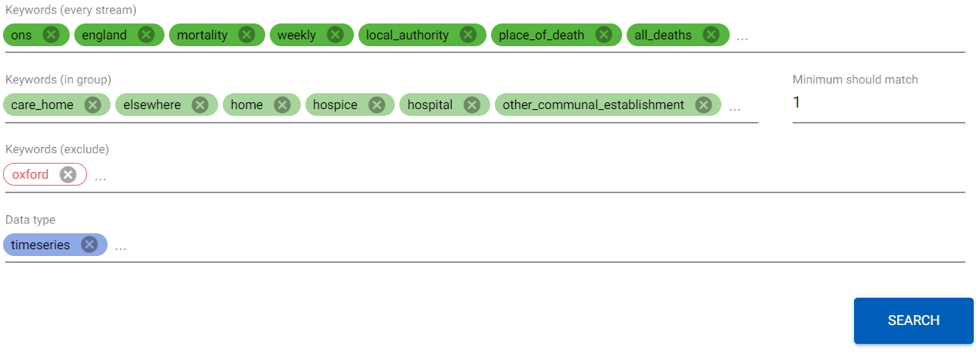Screen dimensions: 976x353
Task: Focus the Minimum should match field
Action: [x=879, y=103]
